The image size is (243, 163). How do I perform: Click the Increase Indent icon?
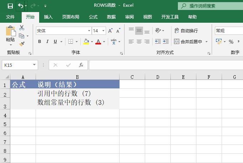coord(165,42)
